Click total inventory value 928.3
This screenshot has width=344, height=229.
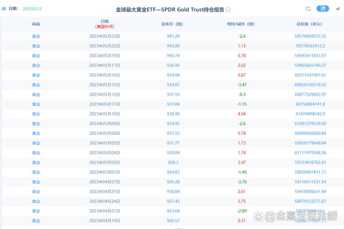(x=173, y=163)
